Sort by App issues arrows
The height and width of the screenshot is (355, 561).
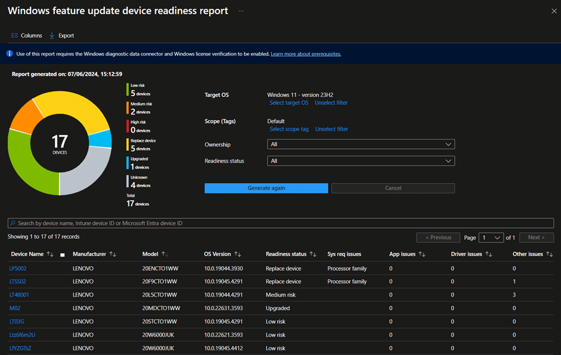coord(422,254)
